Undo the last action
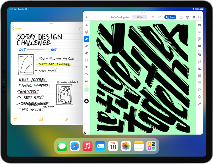 pos(153,17)
